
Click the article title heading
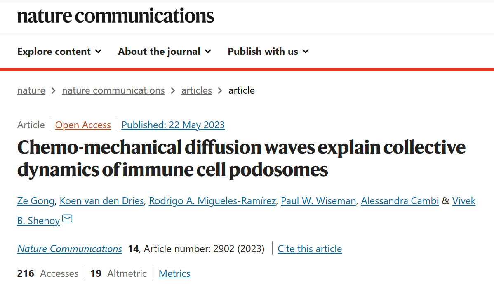241,159
